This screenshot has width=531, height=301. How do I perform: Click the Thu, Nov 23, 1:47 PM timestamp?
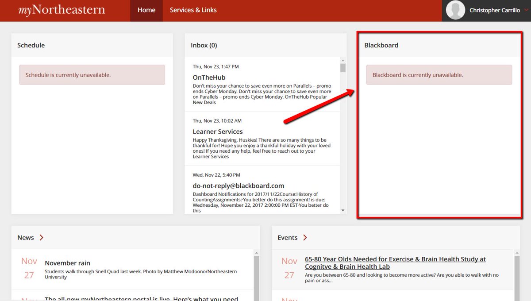215,67
